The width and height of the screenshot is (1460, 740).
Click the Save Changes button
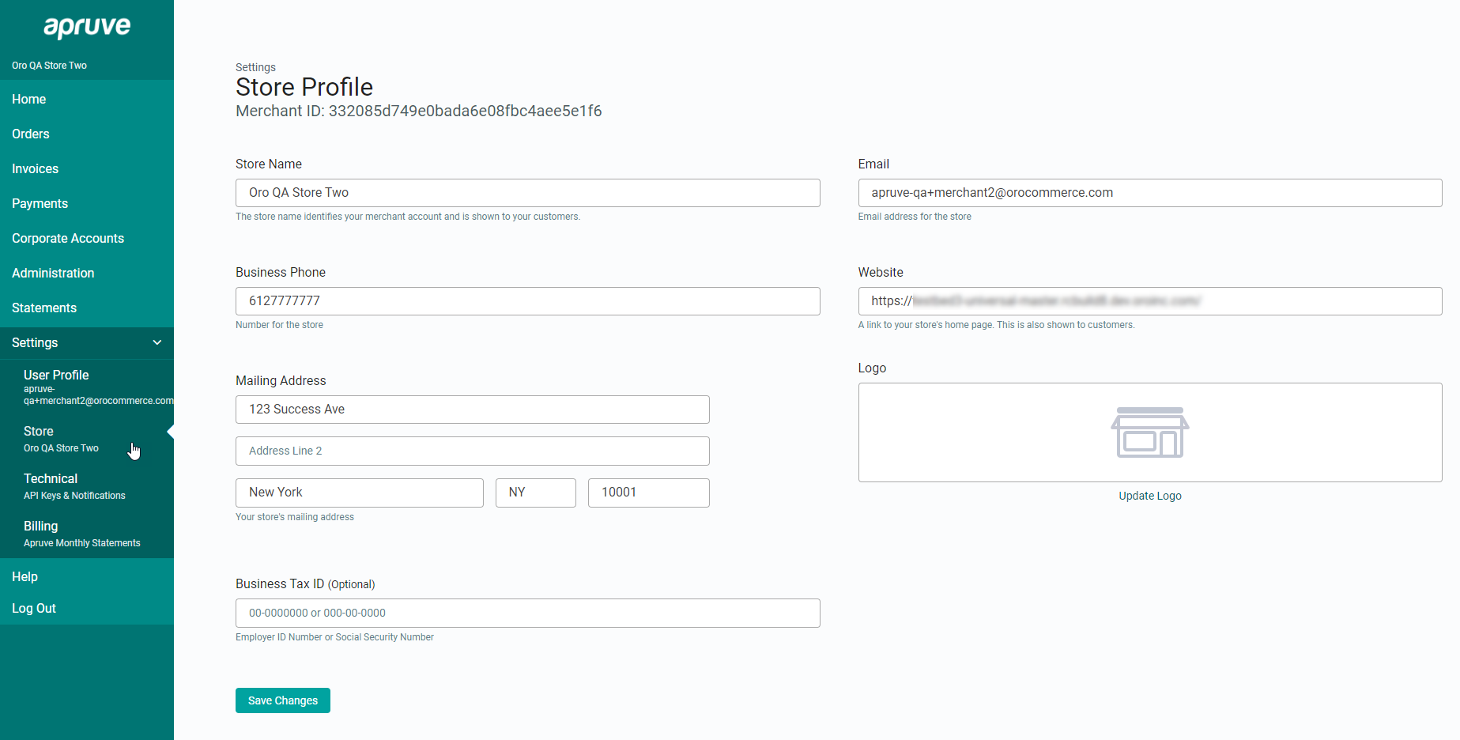(283, 700)
